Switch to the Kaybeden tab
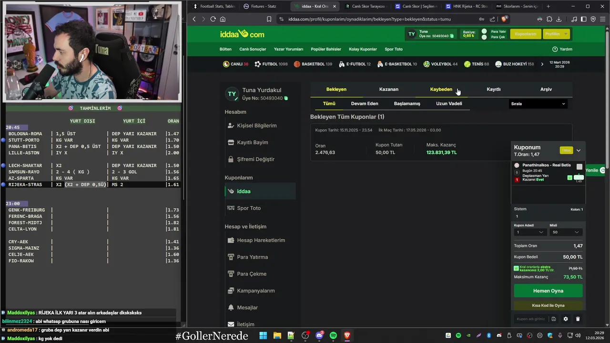The width and height of the screenshot is (610, 343). 441,89
